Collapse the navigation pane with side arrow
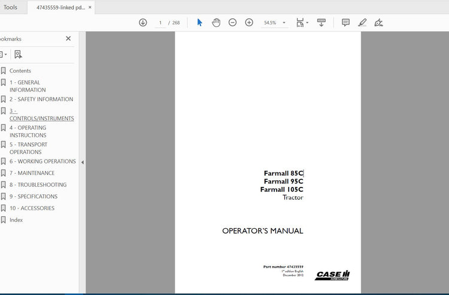Viewport: 449px width, 295px height. point(83,162)
